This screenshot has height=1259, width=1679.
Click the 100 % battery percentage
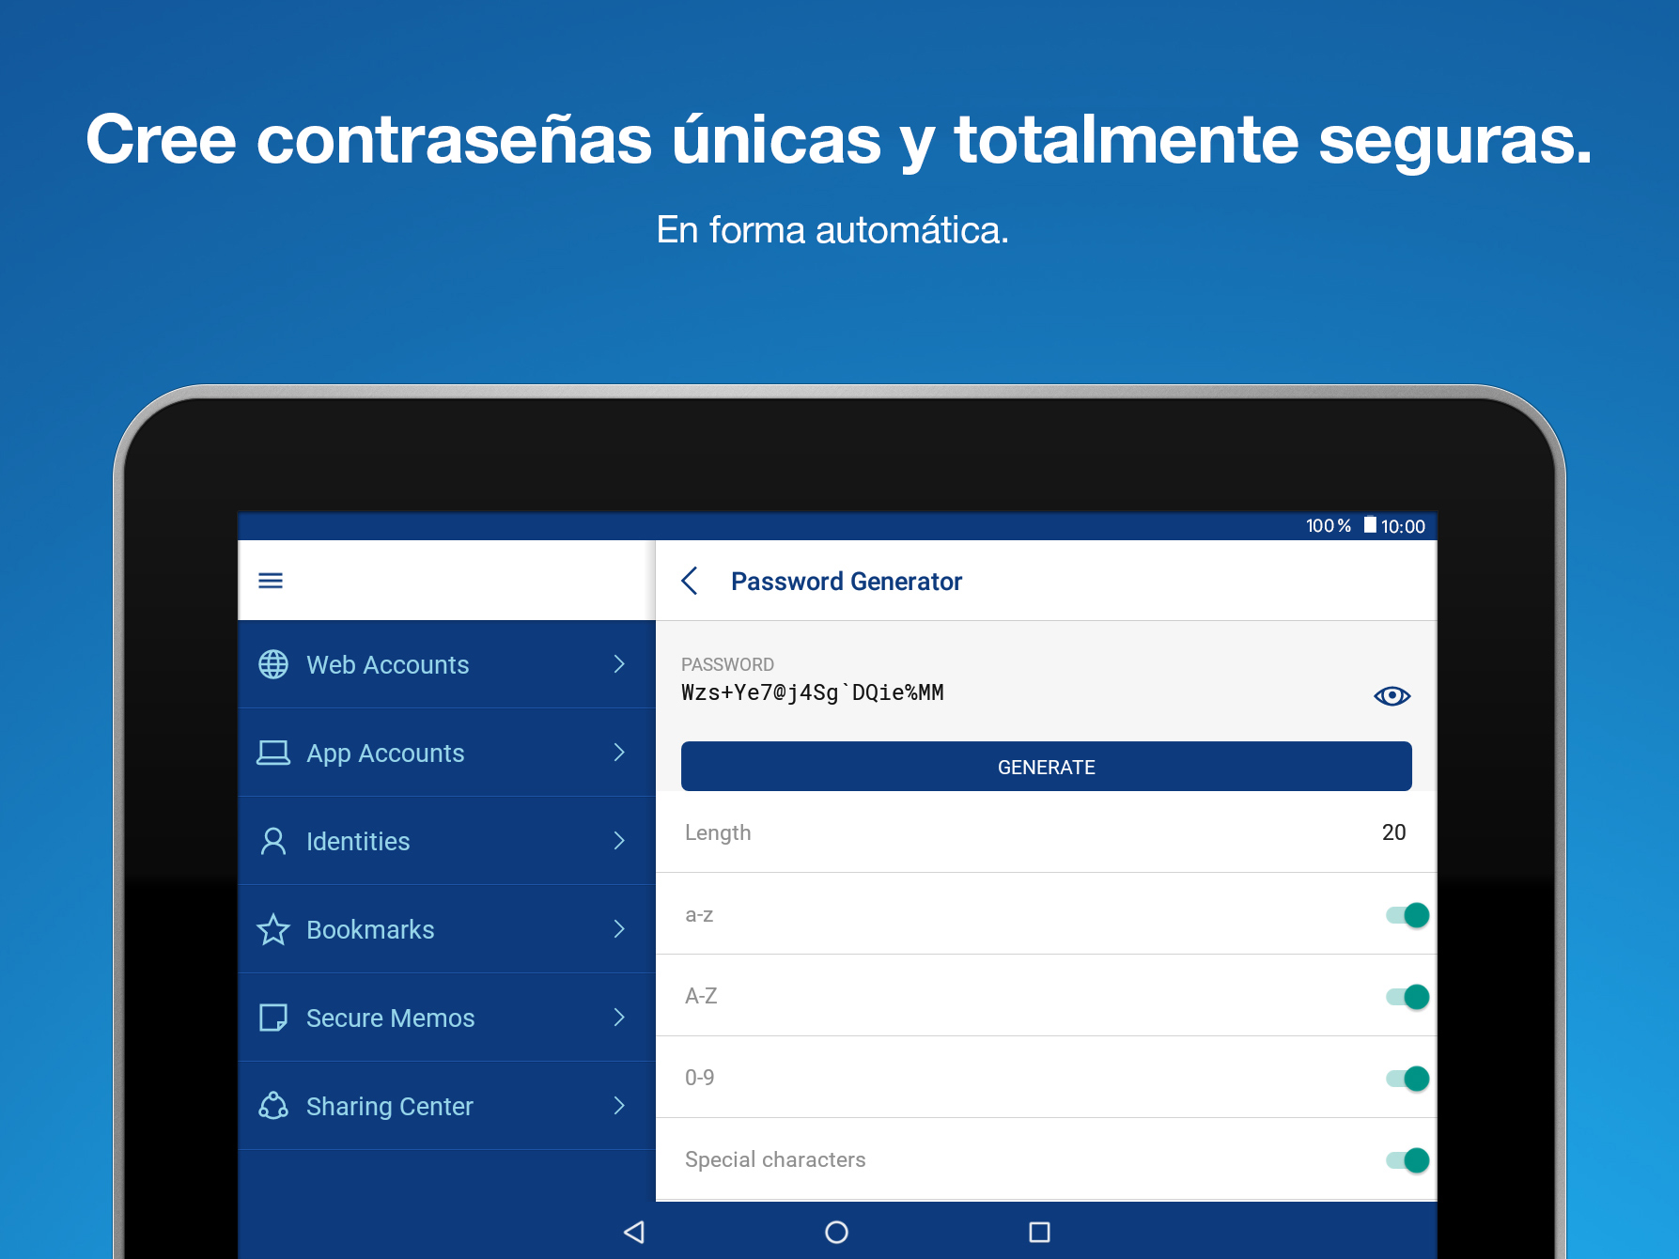coord(1329,526)
